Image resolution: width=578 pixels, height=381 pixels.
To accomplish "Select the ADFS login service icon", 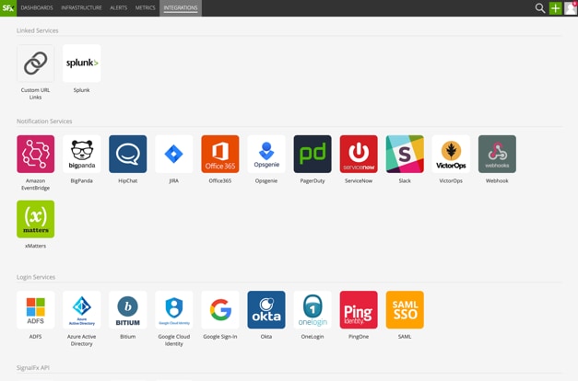I will (x=35, y=310).
